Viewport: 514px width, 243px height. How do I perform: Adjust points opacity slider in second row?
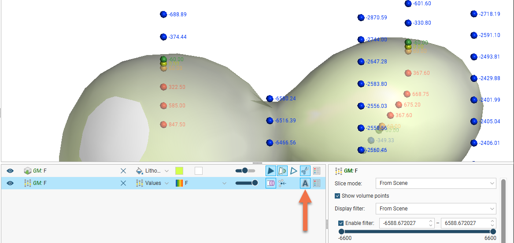click(247, 183)
